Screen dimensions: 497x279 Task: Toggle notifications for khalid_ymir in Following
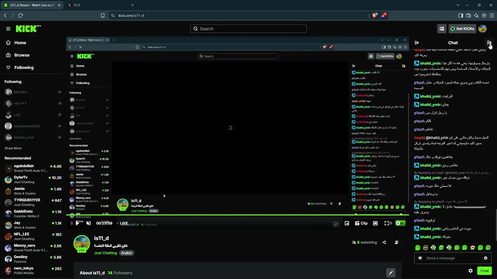[59, 137]
